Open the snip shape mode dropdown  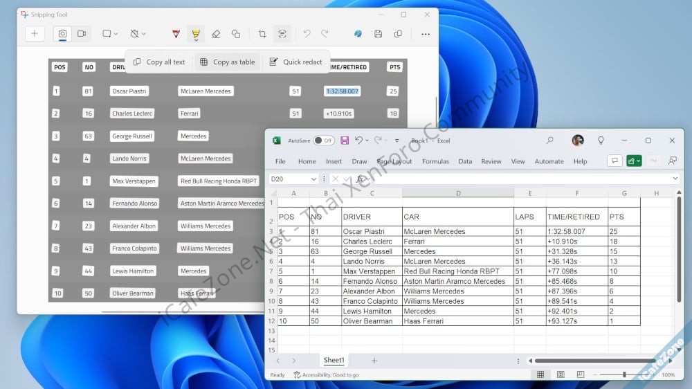110,34
